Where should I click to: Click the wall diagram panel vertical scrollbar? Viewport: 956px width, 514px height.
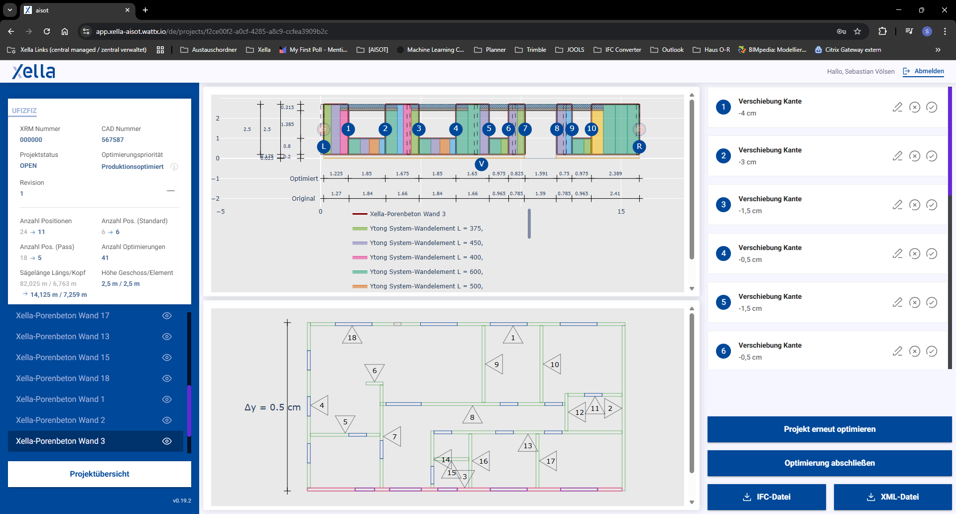pos(692,179)
